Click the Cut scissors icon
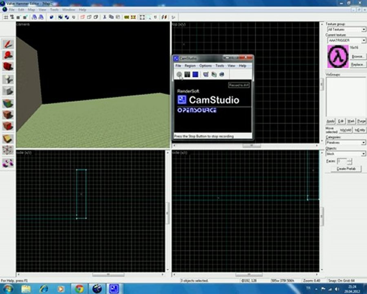Screen dimensions: 367x294 point(105,17)
